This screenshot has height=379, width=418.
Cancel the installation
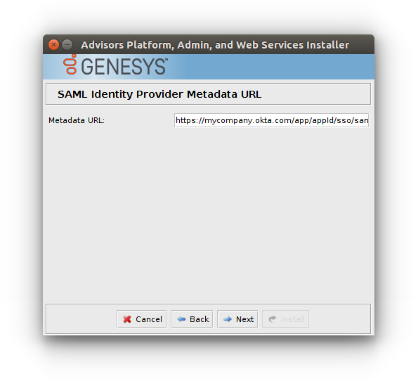141,319
